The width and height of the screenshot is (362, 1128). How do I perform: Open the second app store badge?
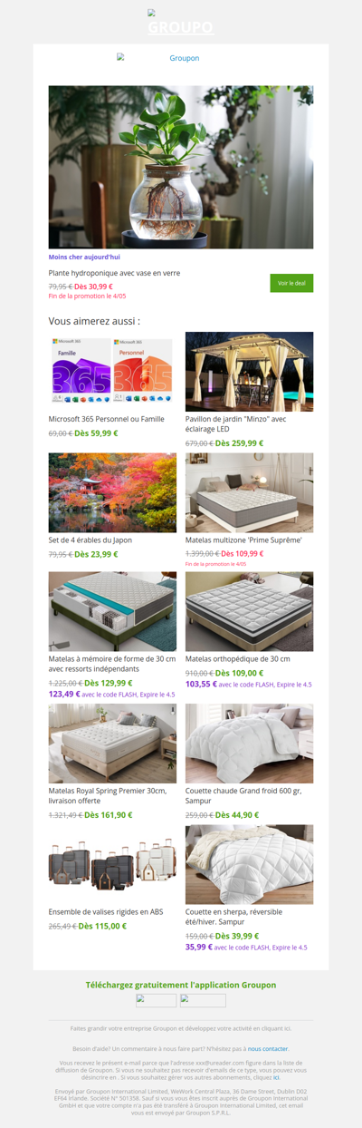203,1000
